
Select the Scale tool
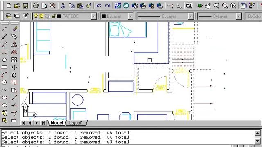tap(14, 82)
